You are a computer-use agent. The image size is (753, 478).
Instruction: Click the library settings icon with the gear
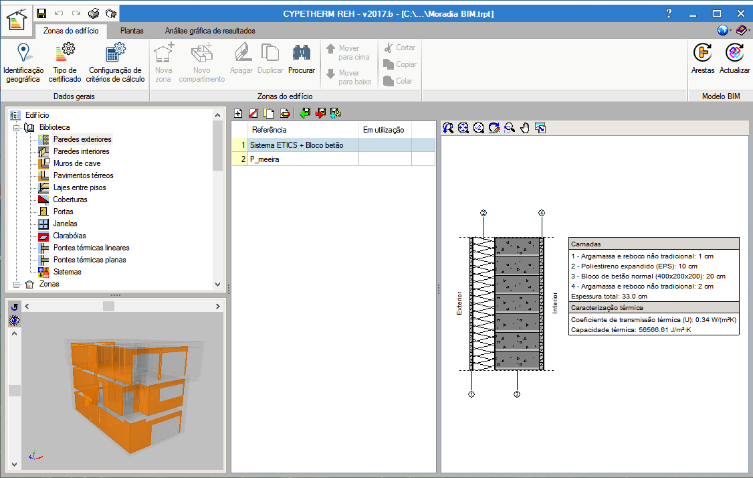click(336, 114)
